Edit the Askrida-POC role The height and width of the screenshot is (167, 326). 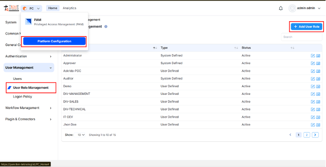pyautogui.click(x=313, y=71)
